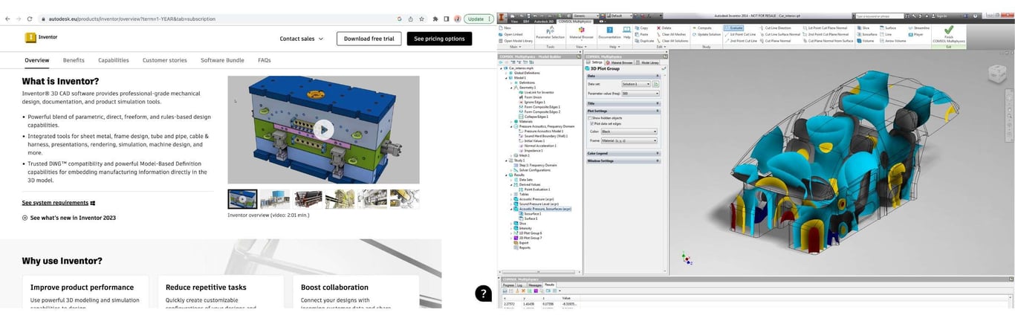This screenshot has height=321, width=1015.
Task: Select the first video thumbnail below player
Action: pos(242,199)
